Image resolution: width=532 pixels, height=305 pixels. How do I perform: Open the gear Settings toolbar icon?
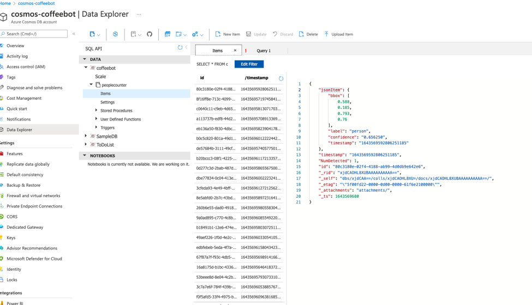coord(195,34)
